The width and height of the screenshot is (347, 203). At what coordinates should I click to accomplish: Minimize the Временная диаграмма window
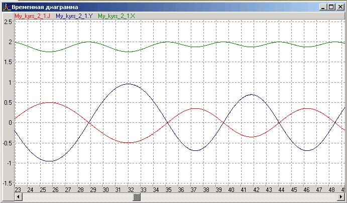coord(323,8)
